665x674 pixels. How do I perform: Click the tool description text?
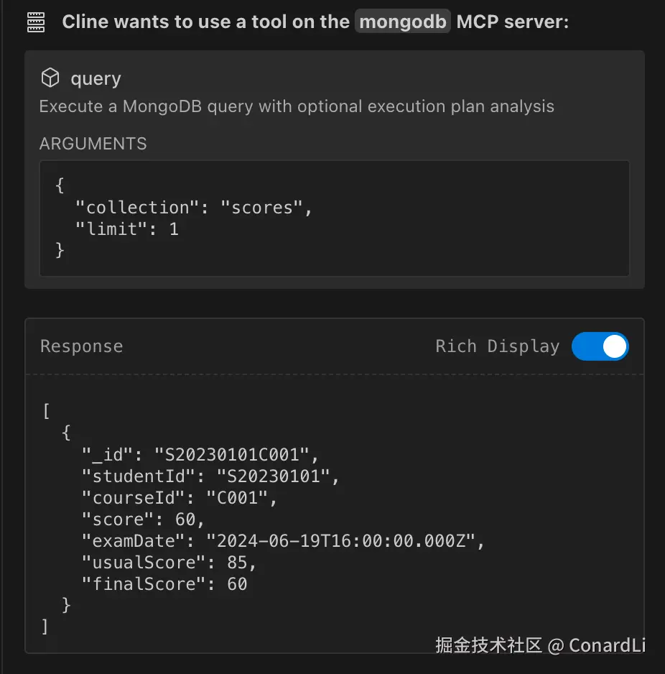tap(297, 107)
